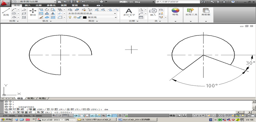Click the save icon in quick access toolbar
This screenshot has height=122, width=256.
[x=70, y=2]
